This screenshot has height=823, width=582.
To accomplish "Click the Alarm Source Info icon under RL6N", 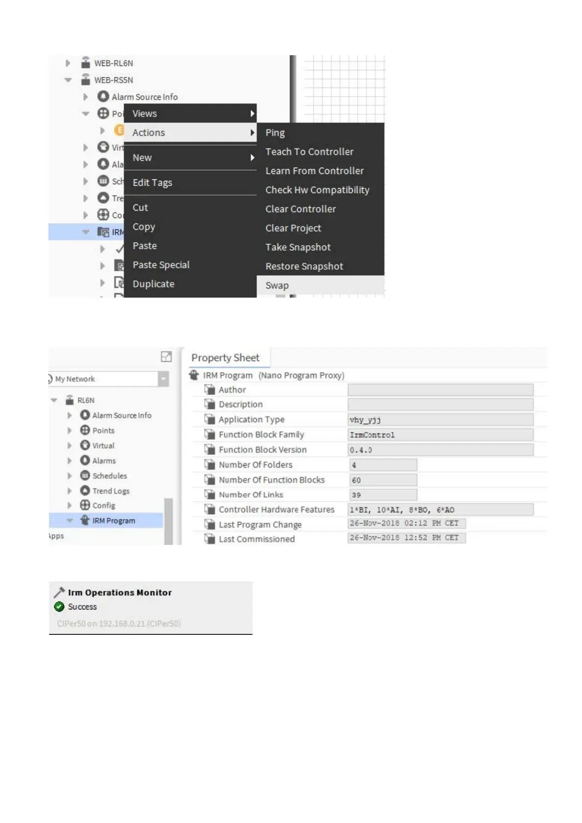I will 85,415.
